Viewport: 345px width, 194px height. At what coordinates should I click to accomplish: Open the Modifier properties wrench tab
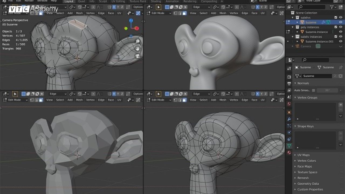click(x=289, y=119)
